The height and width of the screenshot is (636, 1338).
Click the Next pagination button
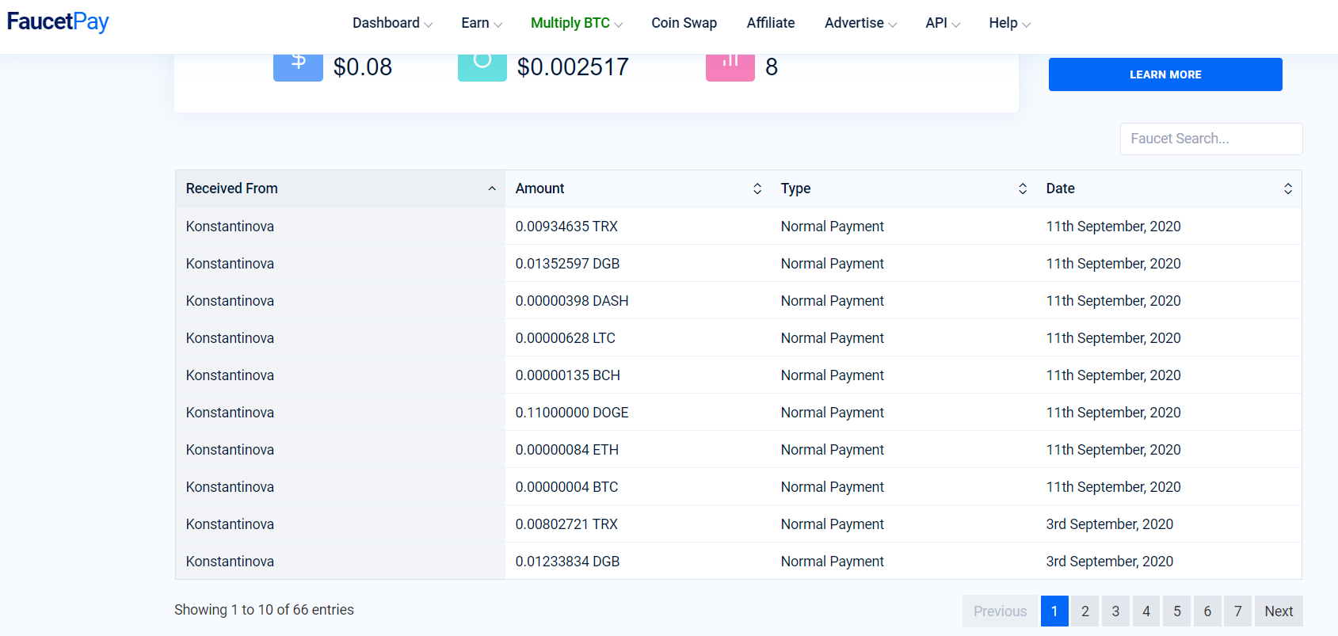(1279, 611)
